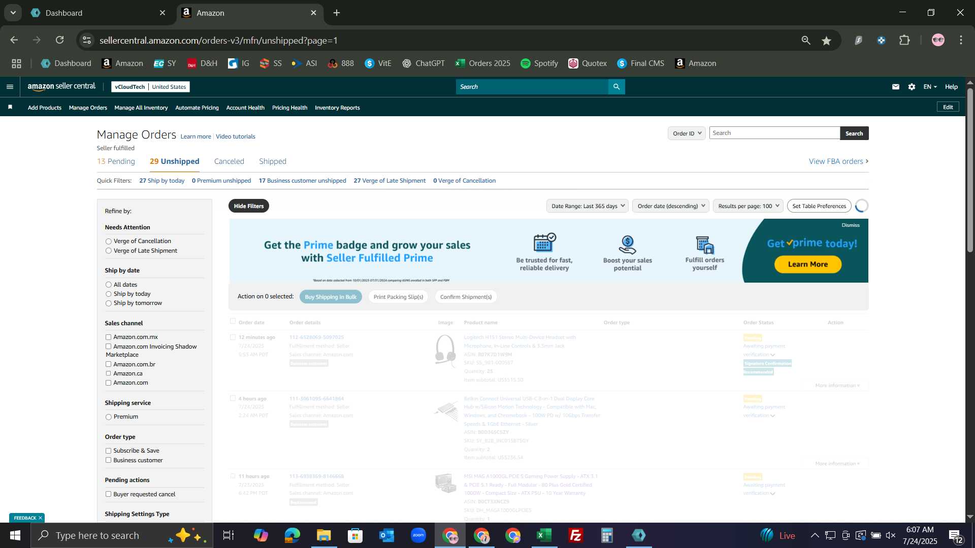Select the Ship by today radio button
The height and width of the screenshot is (548, 975).
[109, 294]
